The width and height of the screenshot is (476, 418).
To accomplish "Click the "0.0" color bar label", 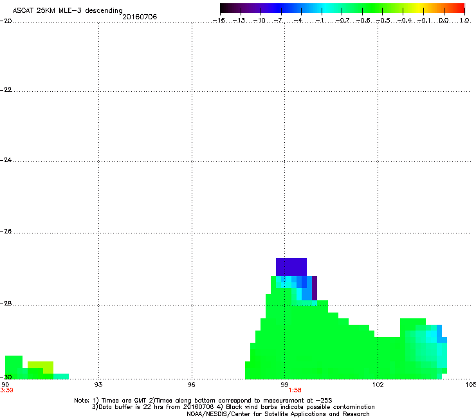I will [444, 21].
